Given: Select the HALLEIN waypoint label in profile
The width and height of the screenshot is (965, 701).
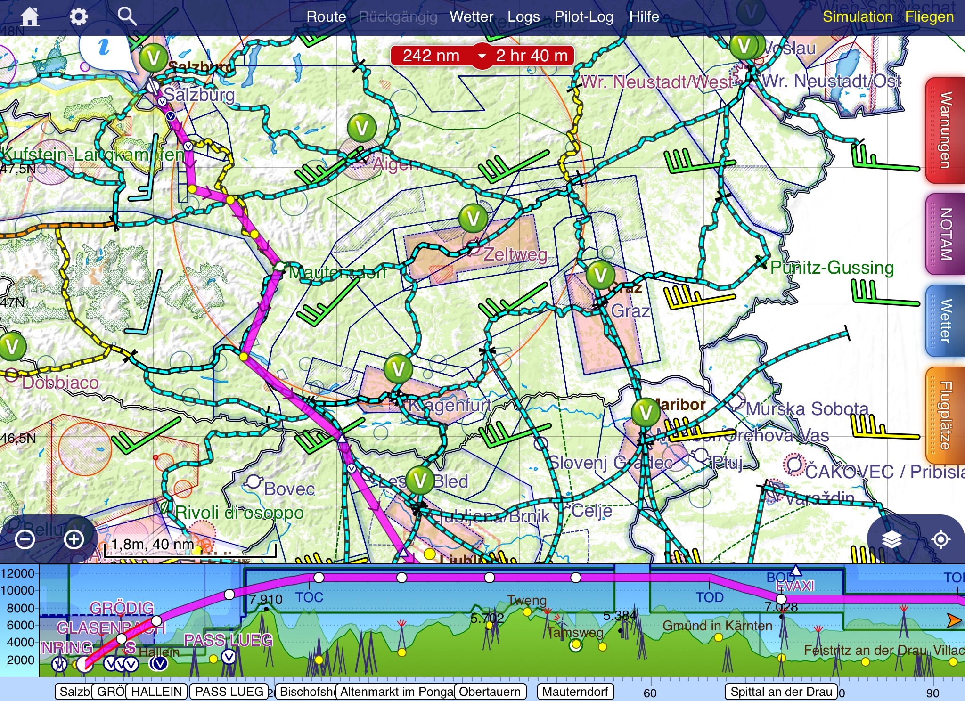Looking at the screenshot, I should 156,692.
